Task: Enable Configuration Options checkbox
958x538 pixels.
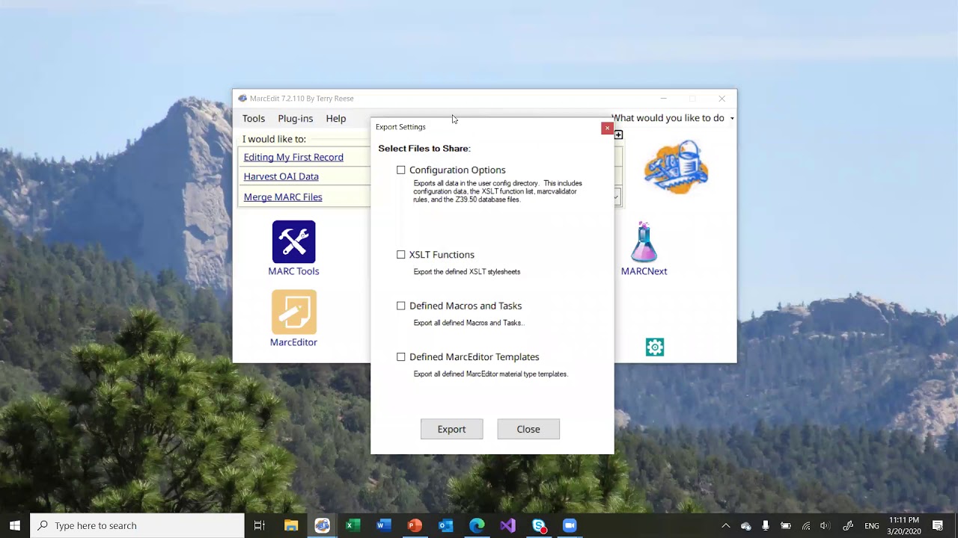Action: pos(401,170)
